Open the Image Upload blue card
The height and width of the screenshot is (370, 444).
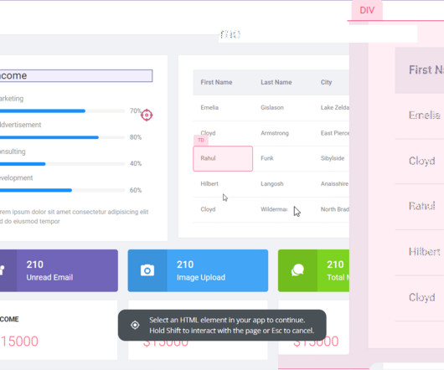[198, 270]
